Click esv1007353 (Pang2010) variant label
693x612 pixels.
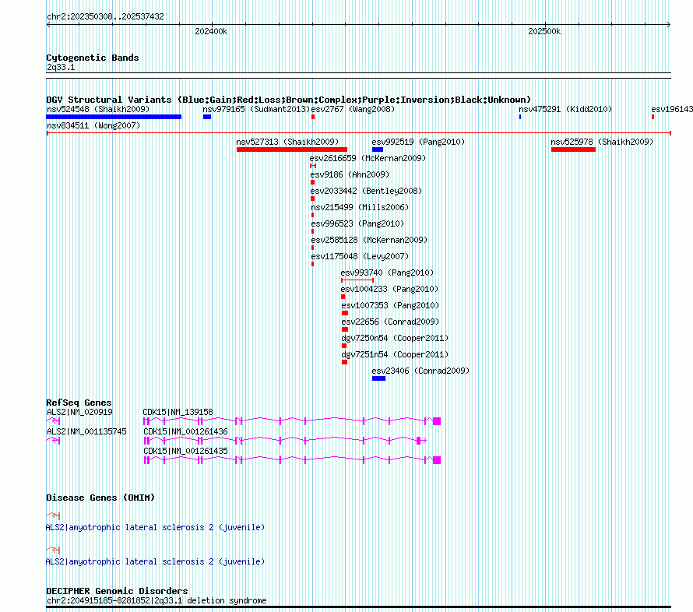(x=390, y=305)
